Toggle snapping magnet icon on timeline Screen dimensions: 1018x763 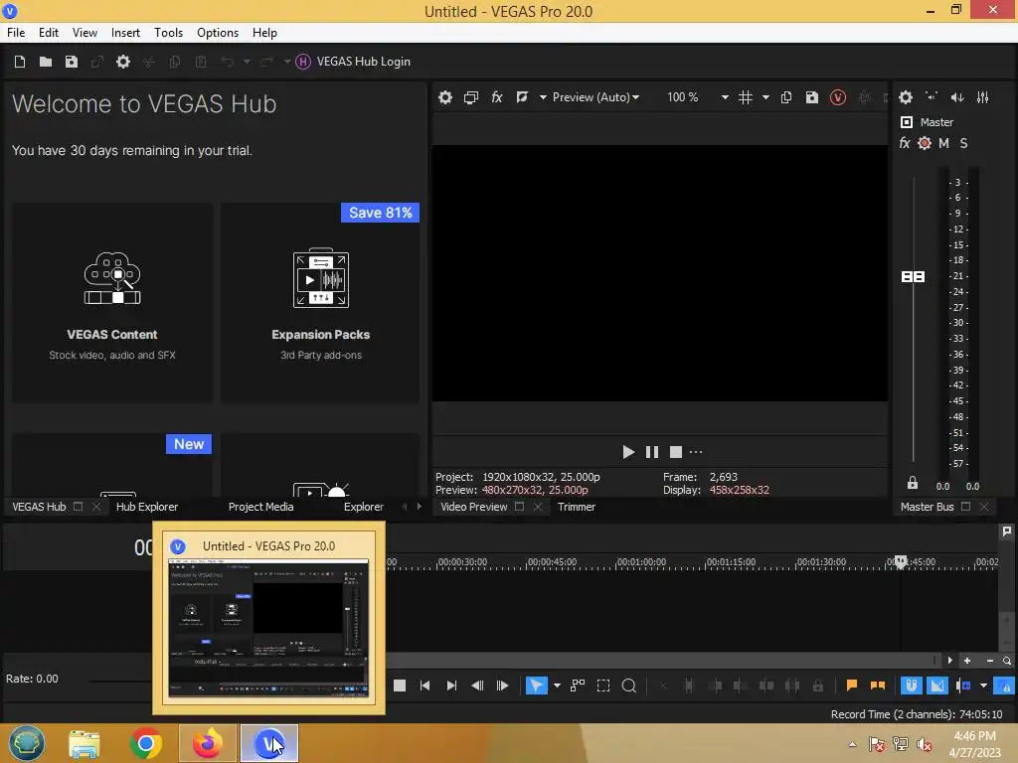click(x=911, y=686)
